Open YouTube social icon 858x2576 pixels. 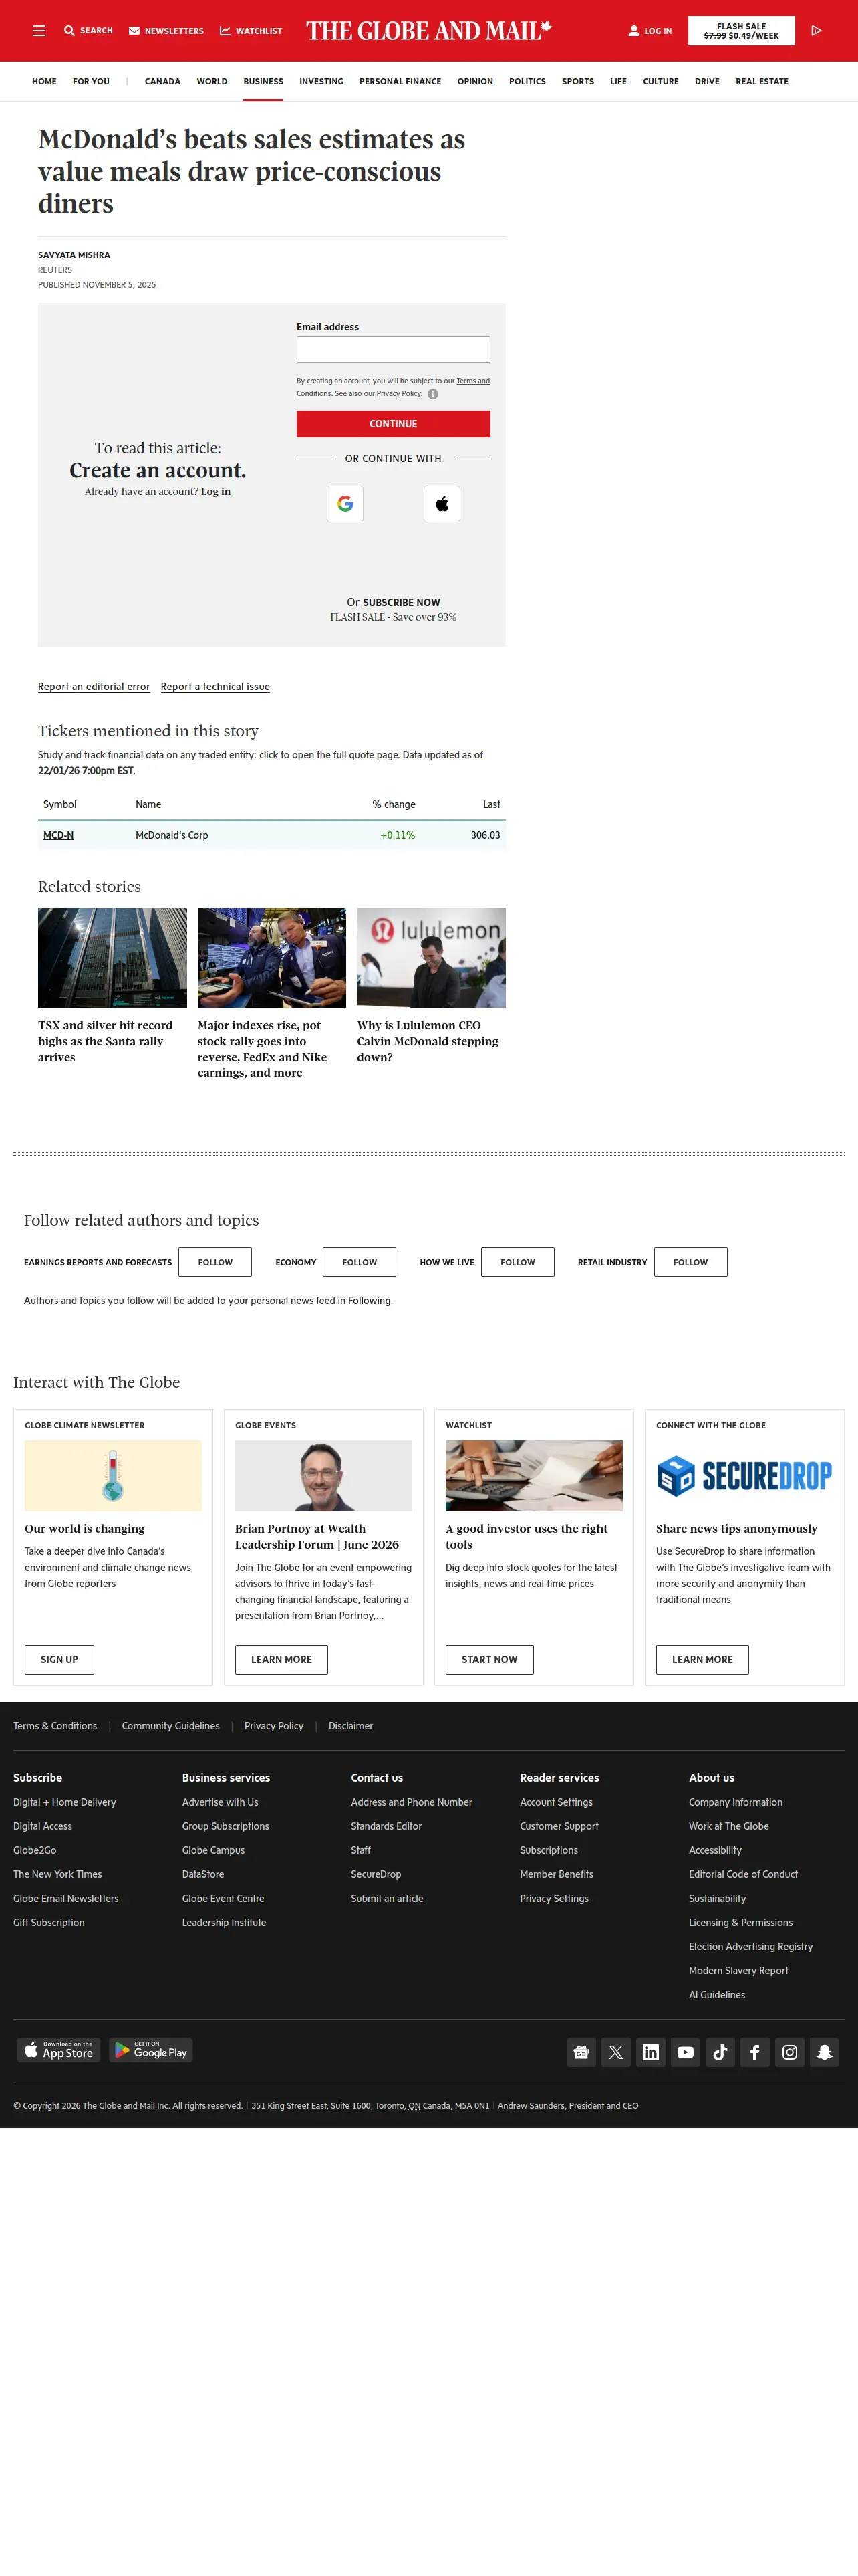tap(685, 2052)
